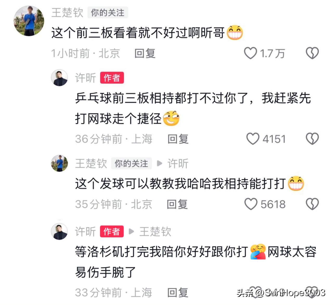Screen dimensions: 333x305
Task: Like 王楚钦's reply with 5618 likes
Action: coord(251,204)
